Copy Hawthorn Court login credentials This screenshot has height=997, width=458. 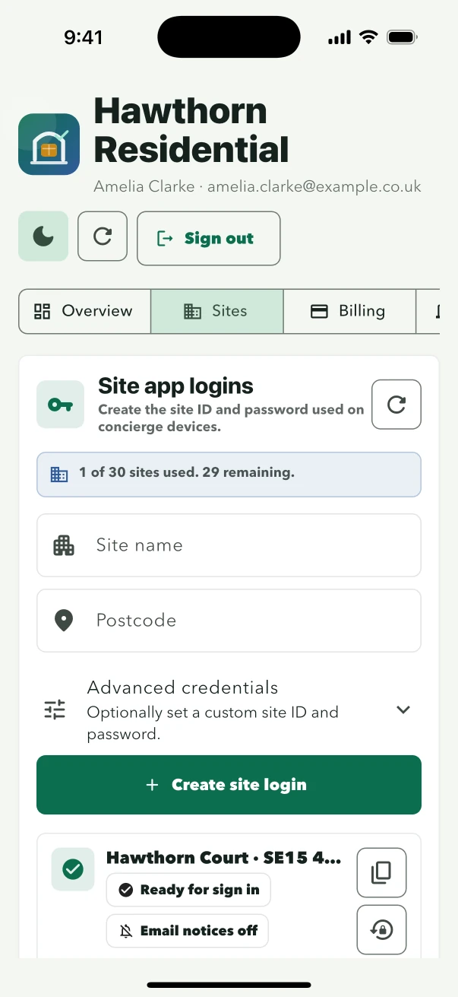[x=381, y=872]
